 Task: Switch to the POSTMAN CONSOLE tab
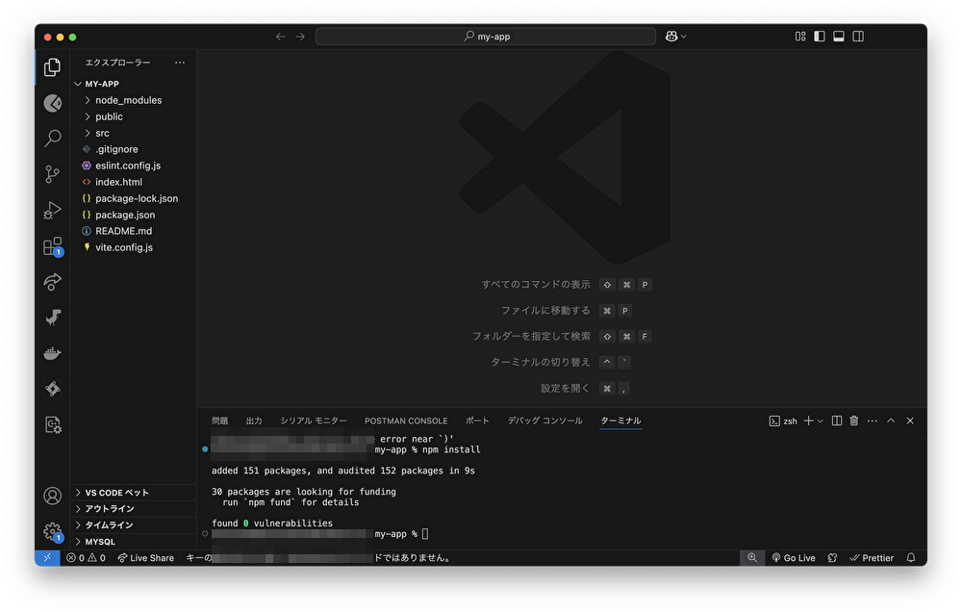(406, 421)
